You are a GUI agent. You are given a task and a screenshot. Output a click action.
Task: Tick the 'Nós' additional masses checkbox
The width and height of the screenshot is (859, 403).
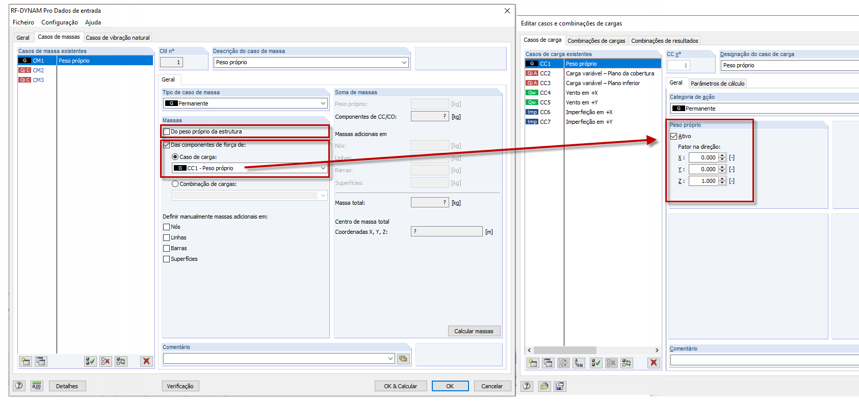click(x=167, y=227)
